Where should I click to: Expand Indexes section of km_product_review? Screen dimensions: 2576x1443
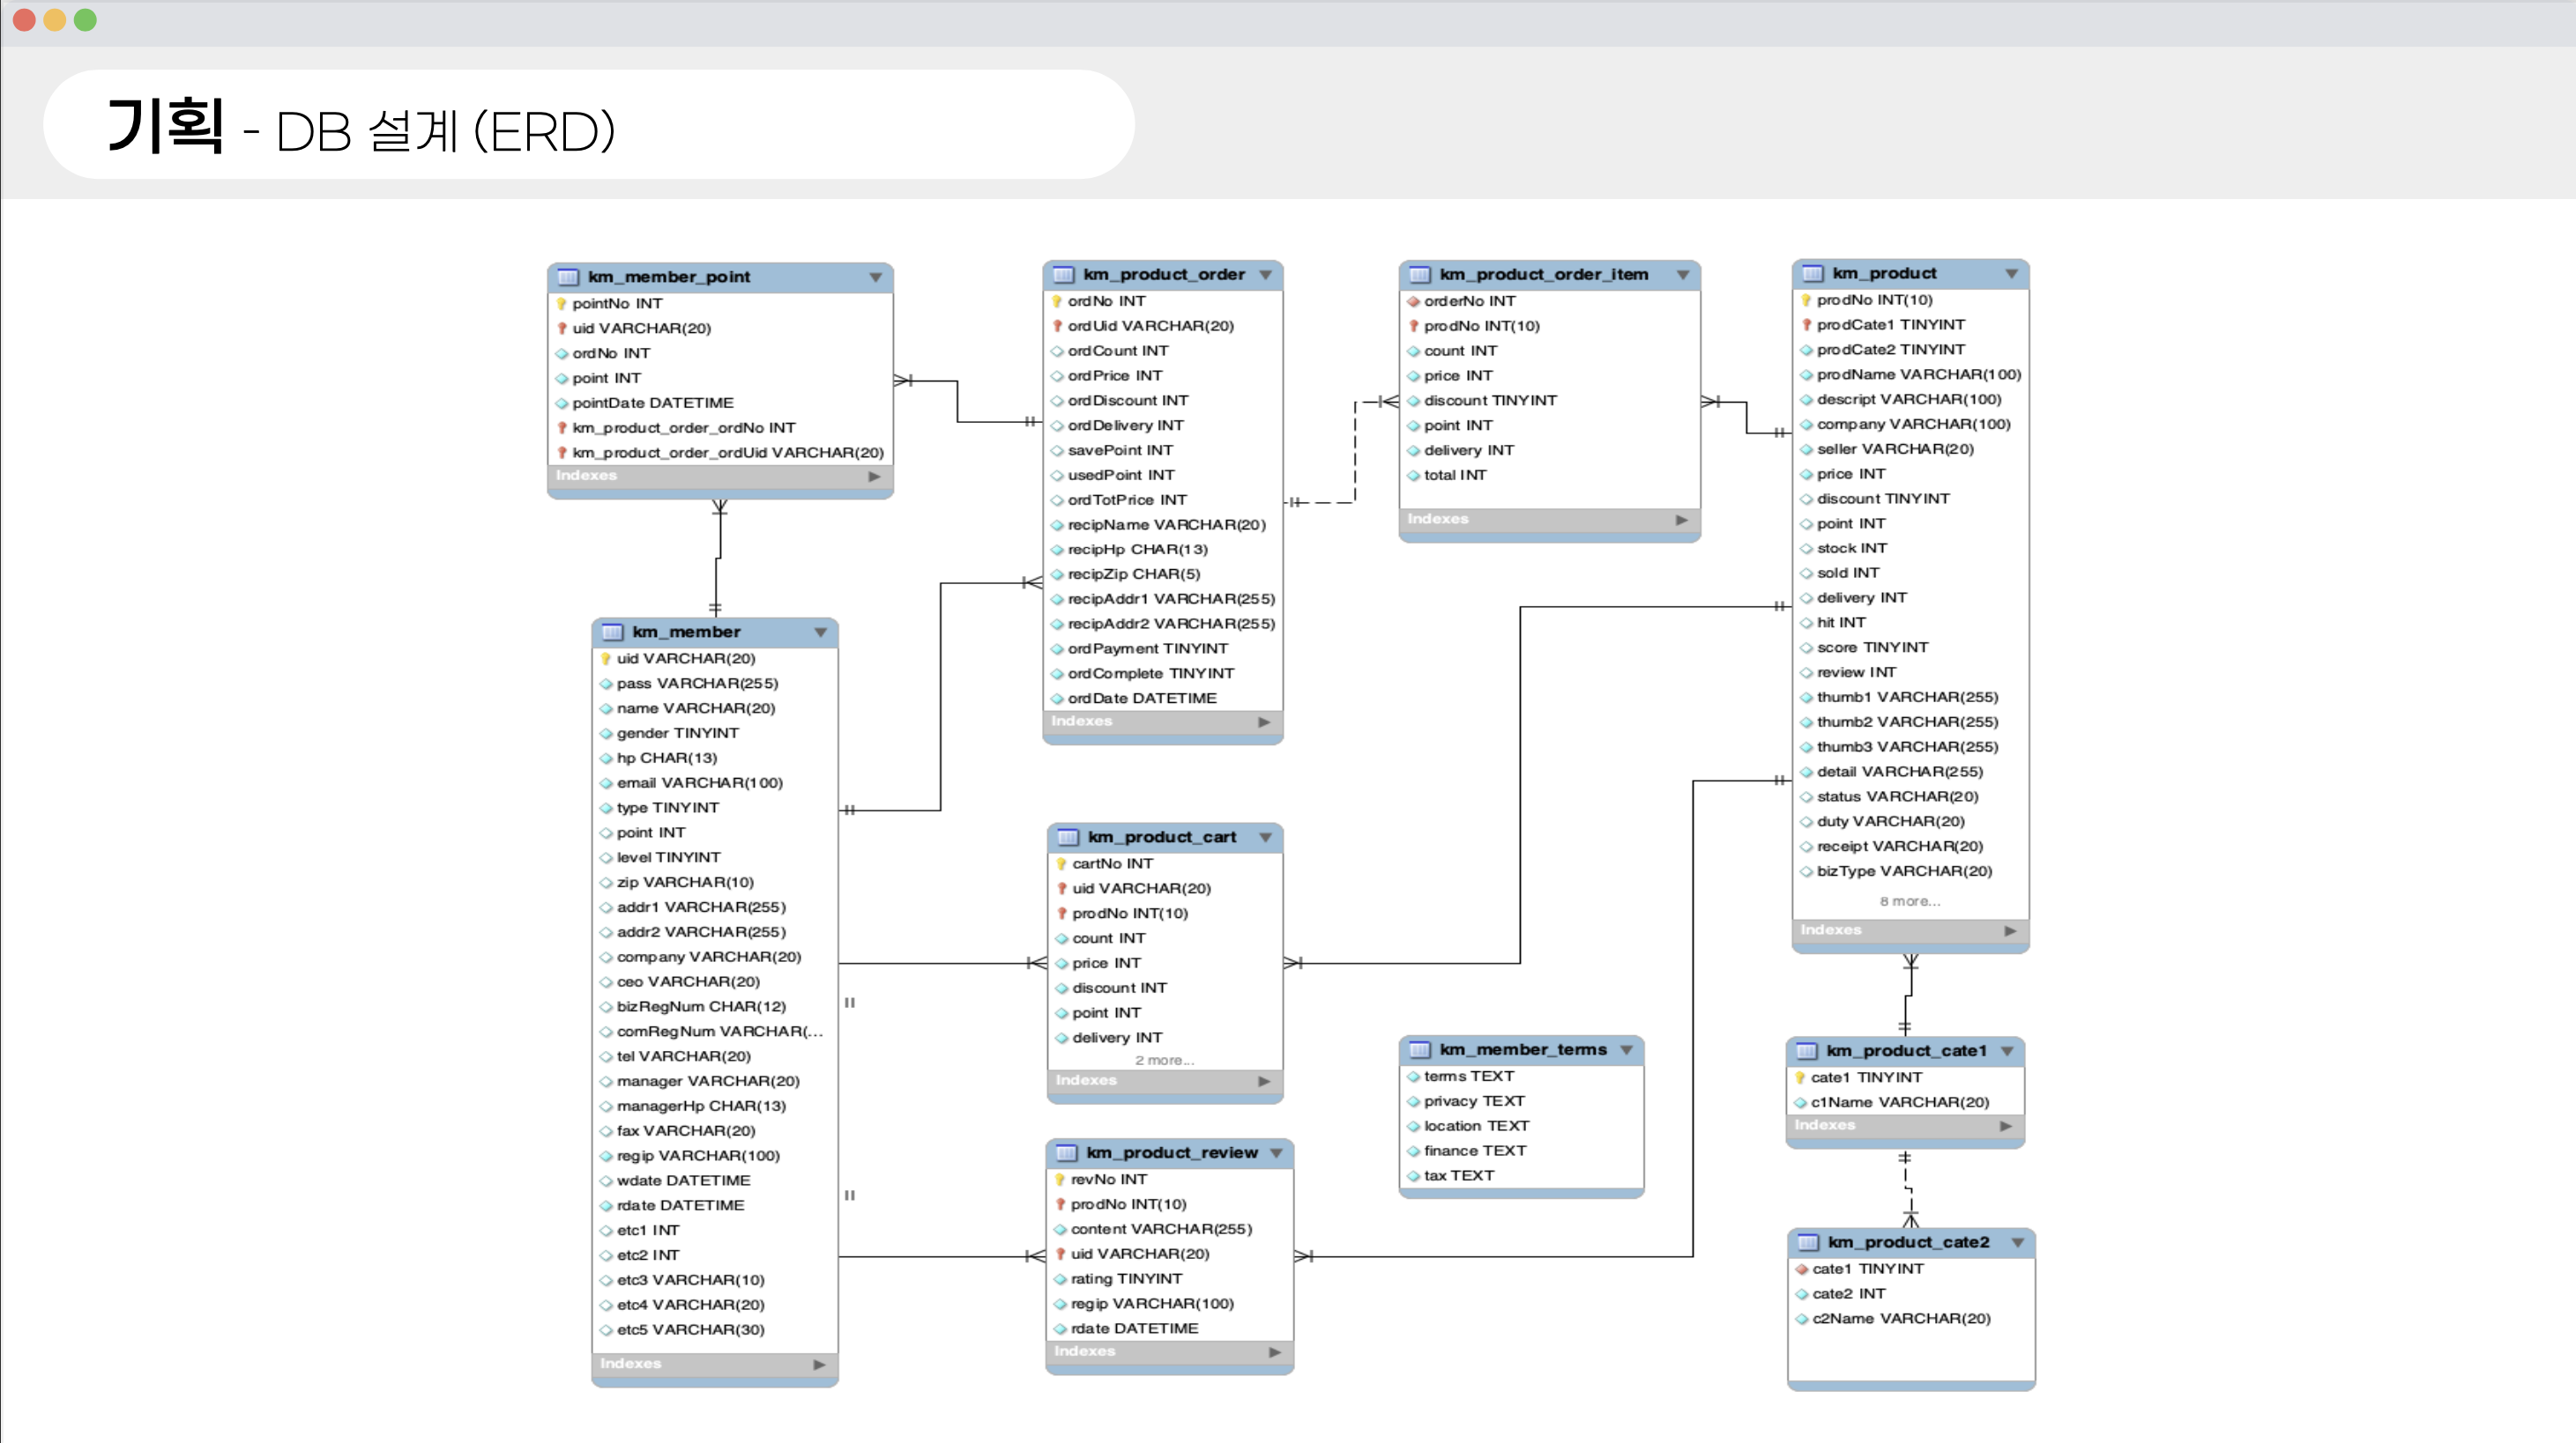1274,1352
